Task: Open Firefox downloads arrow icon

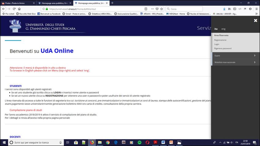Action: point(225,9)
